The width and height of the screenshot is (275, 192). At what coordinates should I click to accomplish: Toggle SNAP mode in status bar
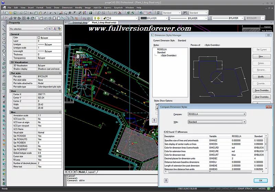(x=212, y=189)
